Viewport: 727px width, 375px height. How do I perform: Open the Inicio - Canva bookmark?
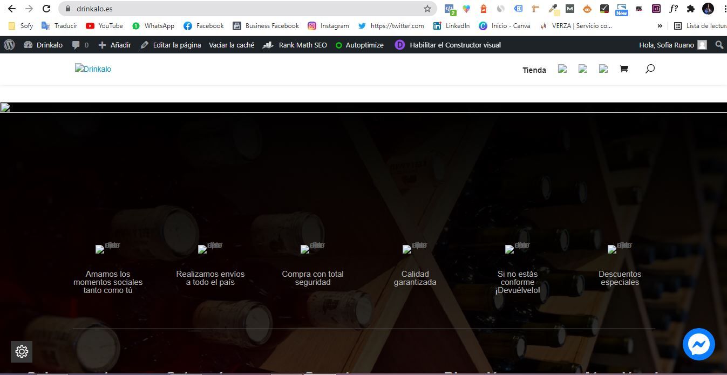[x=504, y=25]
